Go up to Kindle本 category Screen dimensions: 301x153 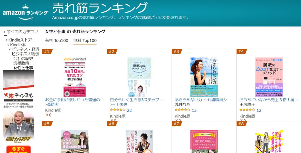coord(18,45)
